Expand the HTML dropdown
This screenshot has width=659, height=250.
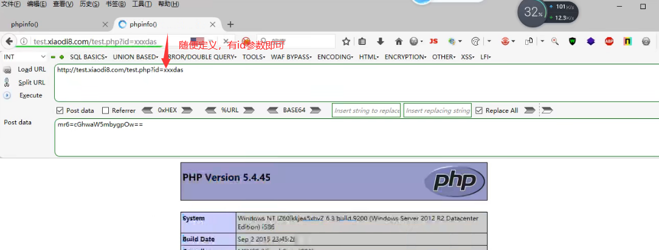[369, 56]
